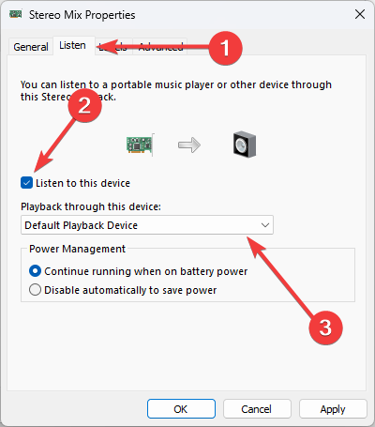Viewport: 375px width, 427px height.
Task: Apply the settings with Apply button
Action: (x=333, y=408)
